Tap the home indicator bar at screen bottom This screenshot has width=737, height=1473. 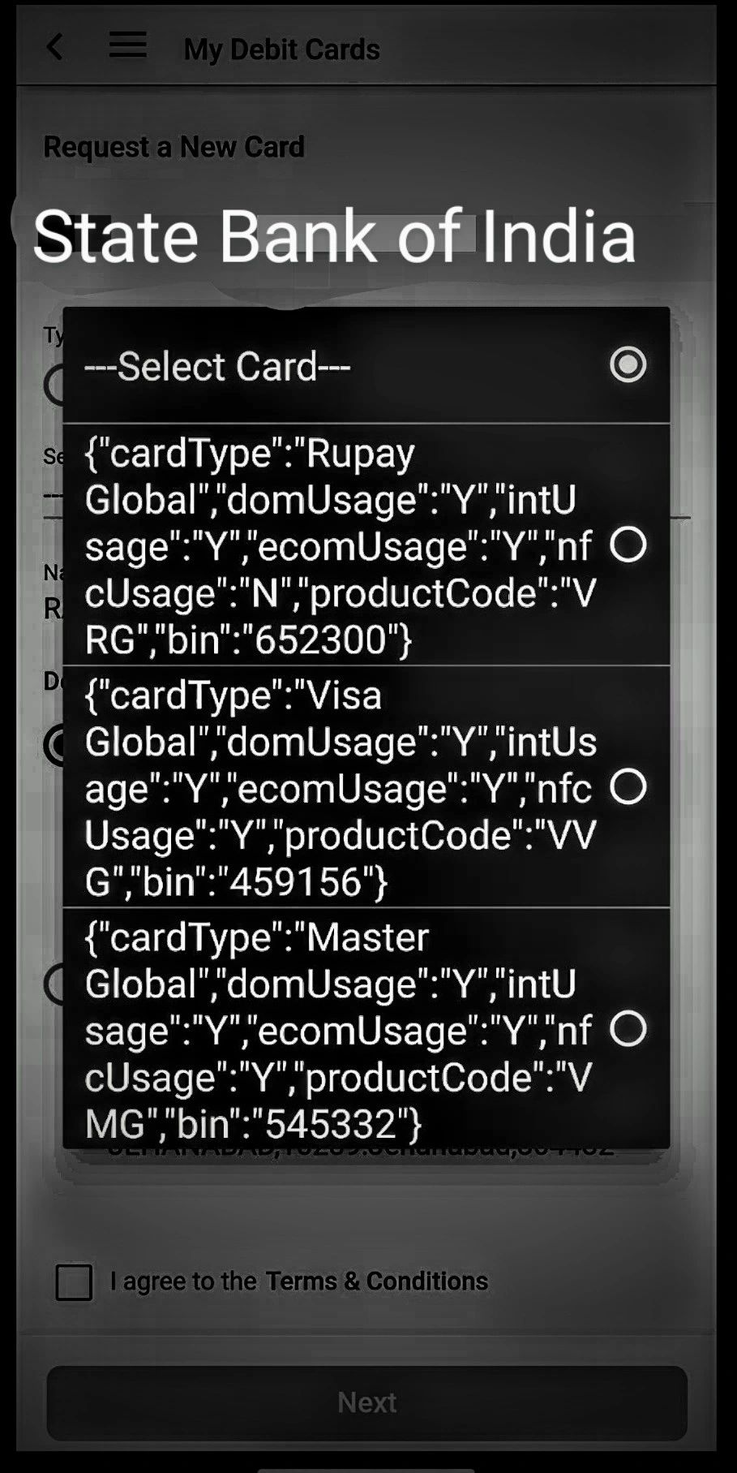(x=366, y=1470)
